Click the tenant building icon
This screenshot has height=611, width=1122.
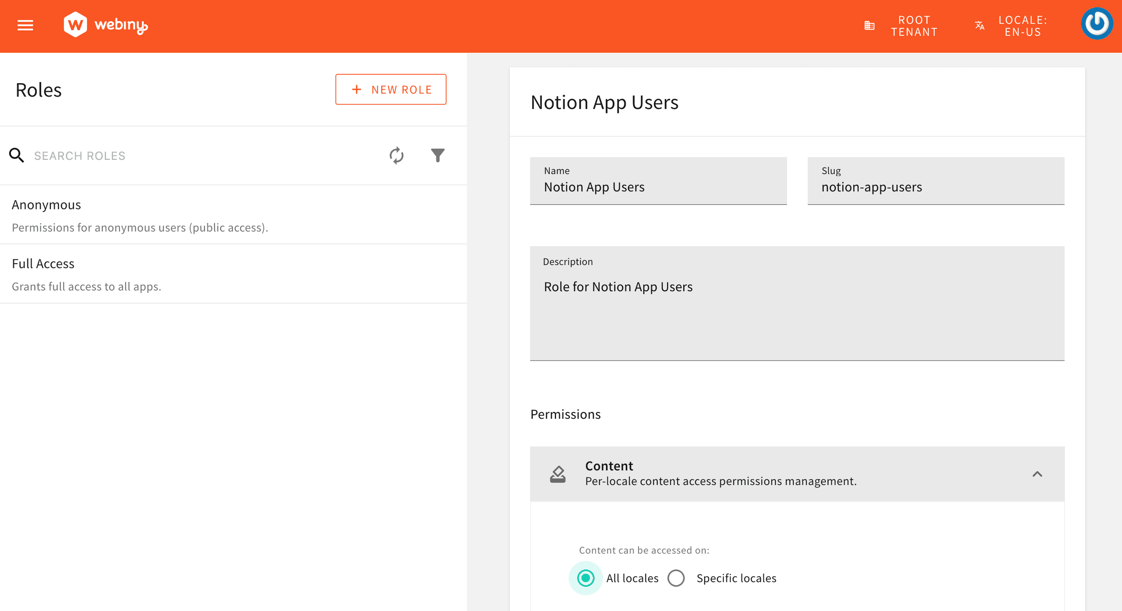point(869,26)
